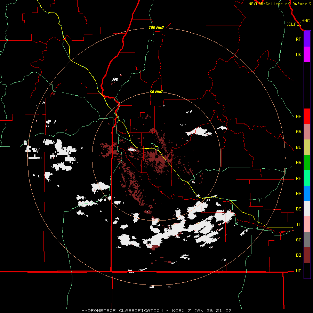
Task: Click the radar site center of brown echoes
Action: pos(156,157)
